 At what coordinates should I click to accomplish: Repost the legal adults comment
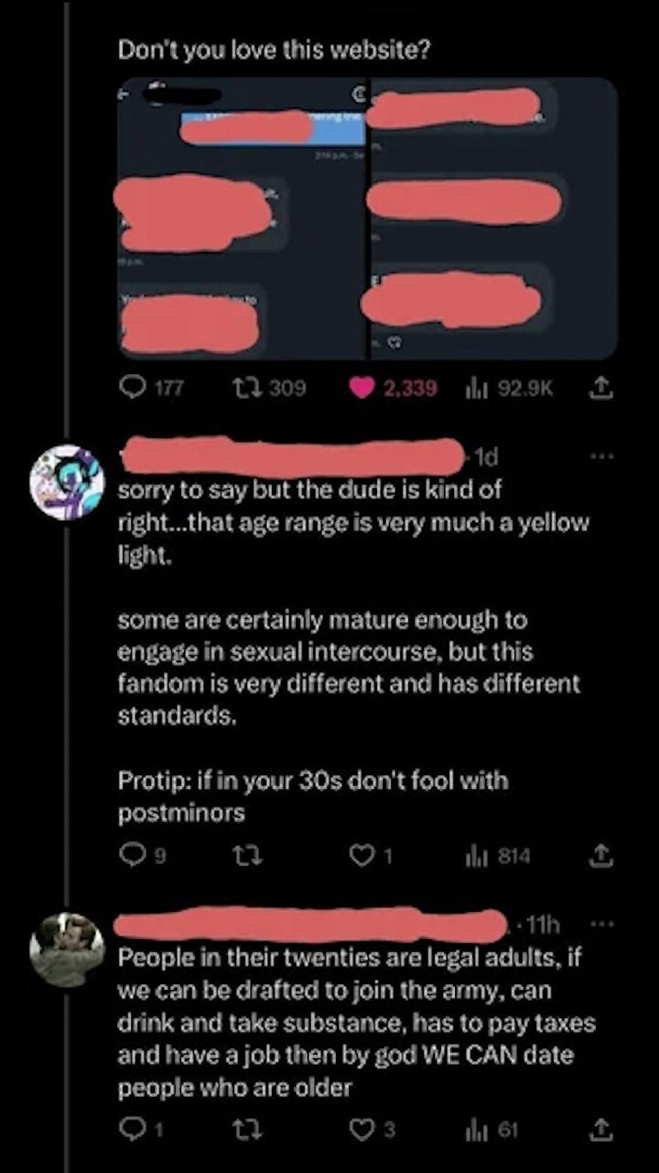(x=249, y=1130)
